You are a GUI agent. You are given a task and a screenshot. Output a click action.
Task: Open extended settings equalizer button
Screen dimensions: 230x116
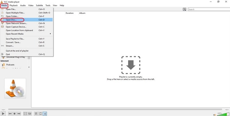[x=29, y=114]
